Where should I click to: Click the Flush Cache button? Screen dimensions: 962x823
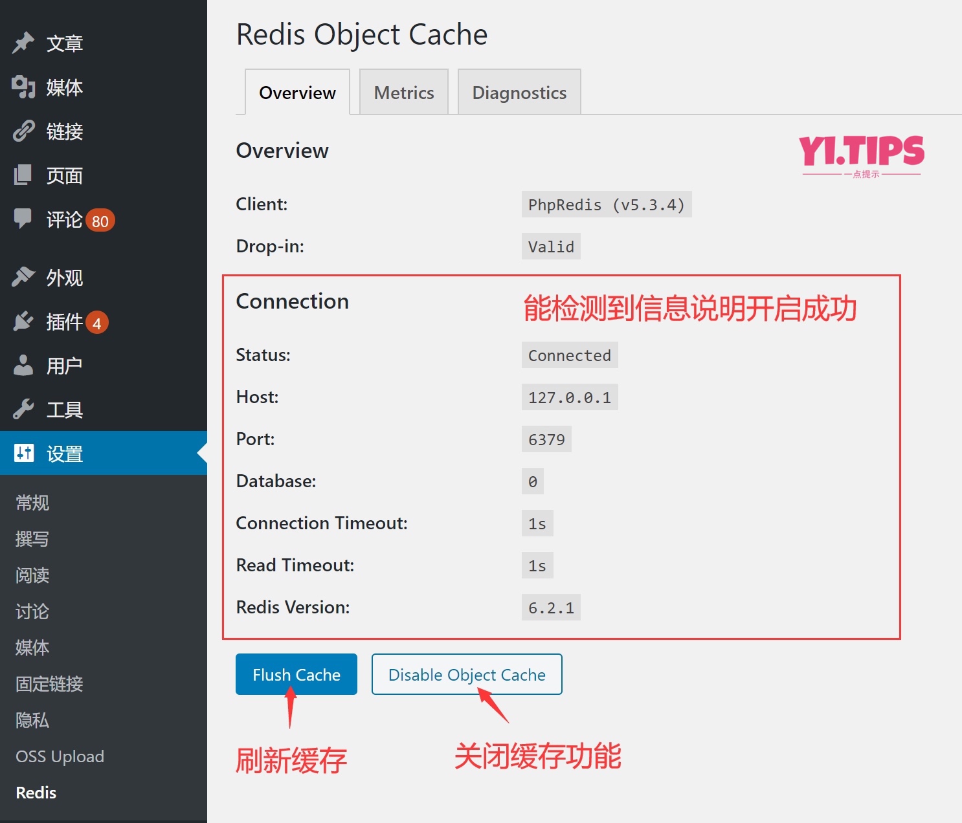(296, 674)
